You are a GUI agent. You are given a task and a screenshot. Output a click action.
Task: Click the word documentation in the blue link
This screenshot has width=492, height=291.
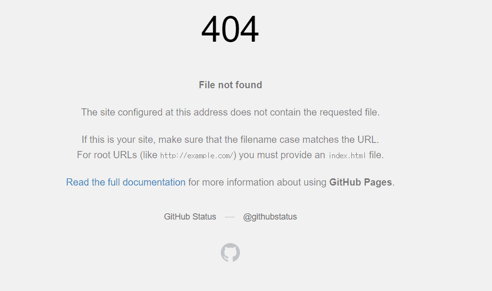point(154,182)
